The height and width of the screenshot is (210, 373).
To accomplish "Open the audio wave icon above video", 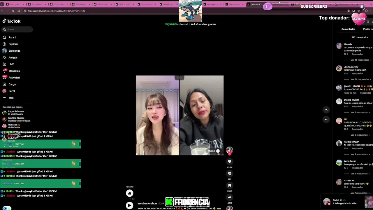I will (180, 78).
